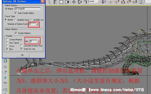Screen dimensions: 151x94
Task: Click the IK Name text field
Action: tap(28, 9)
